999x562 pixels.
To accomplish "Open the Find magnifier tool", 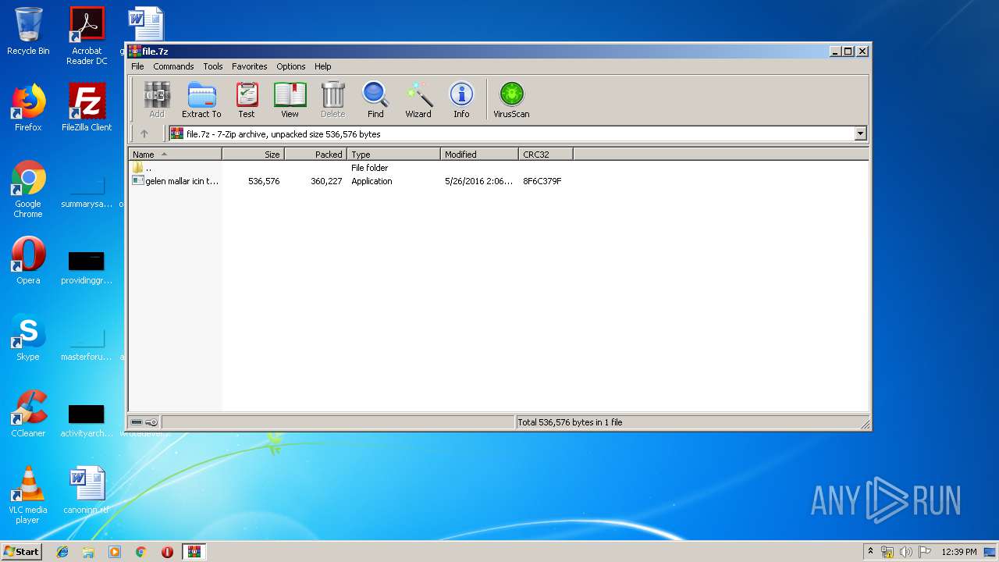I will (375, 100).
